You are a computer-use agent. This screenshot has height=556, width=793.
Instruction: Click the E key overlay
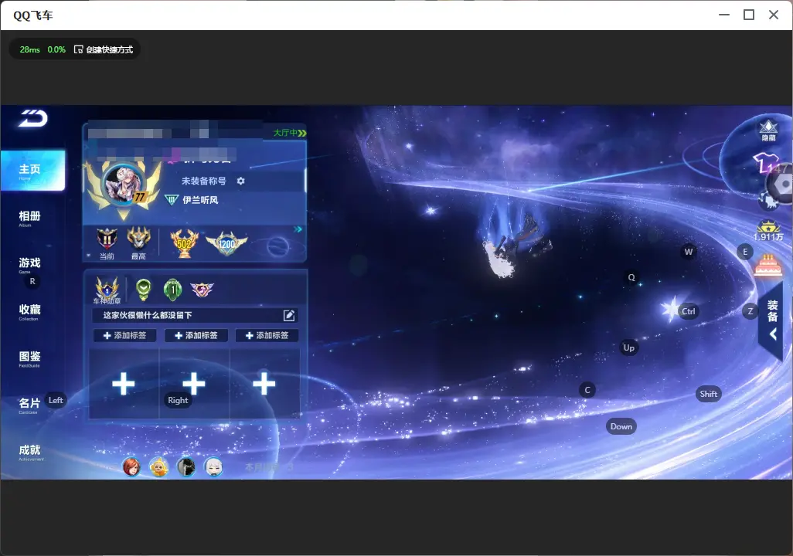tap(745, 252)
